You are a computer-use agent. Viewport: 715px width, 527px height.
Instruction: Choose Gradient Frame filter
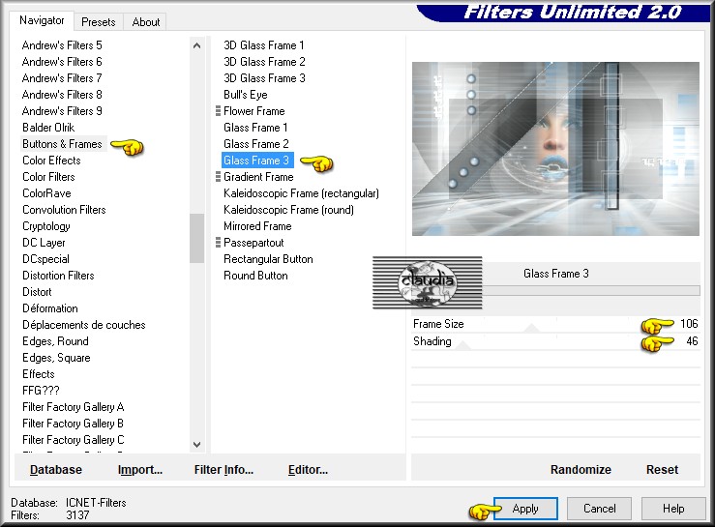coord(258,176)
